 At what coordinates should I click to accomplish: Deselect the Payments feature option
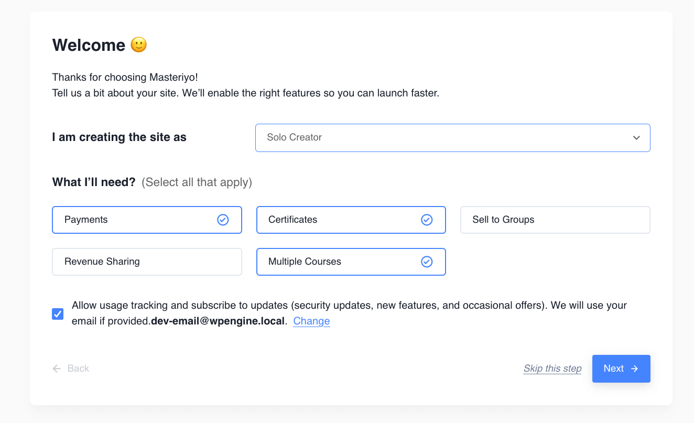tap(131, 220)
